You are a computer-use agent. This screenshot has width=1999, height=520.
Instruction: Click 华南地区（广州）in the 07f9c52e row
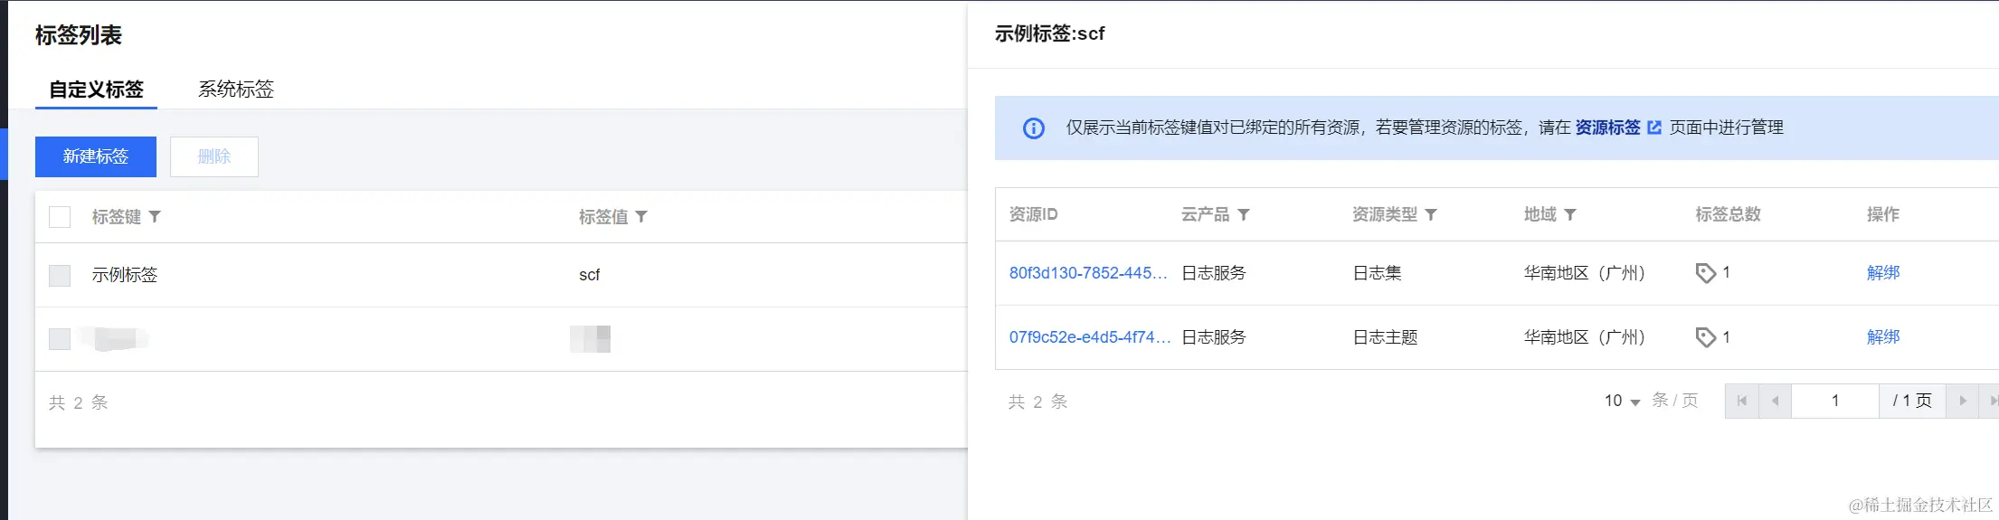(1585, 337)
